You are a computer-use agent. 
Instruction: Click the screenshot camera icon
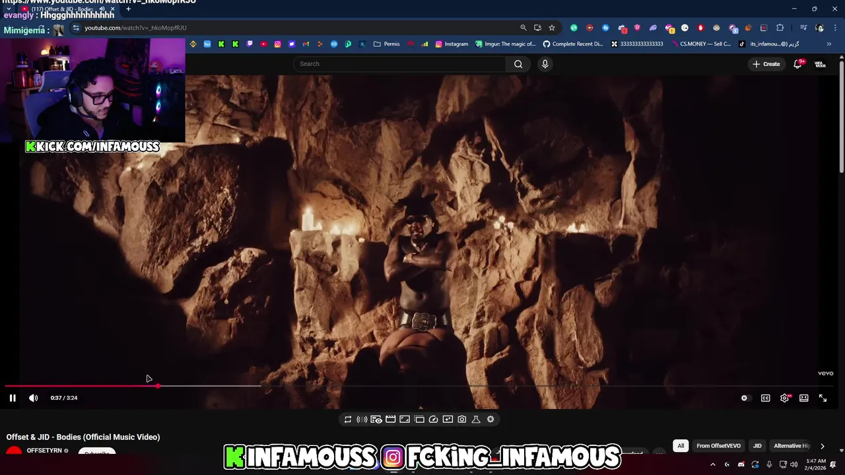point(462,419)
